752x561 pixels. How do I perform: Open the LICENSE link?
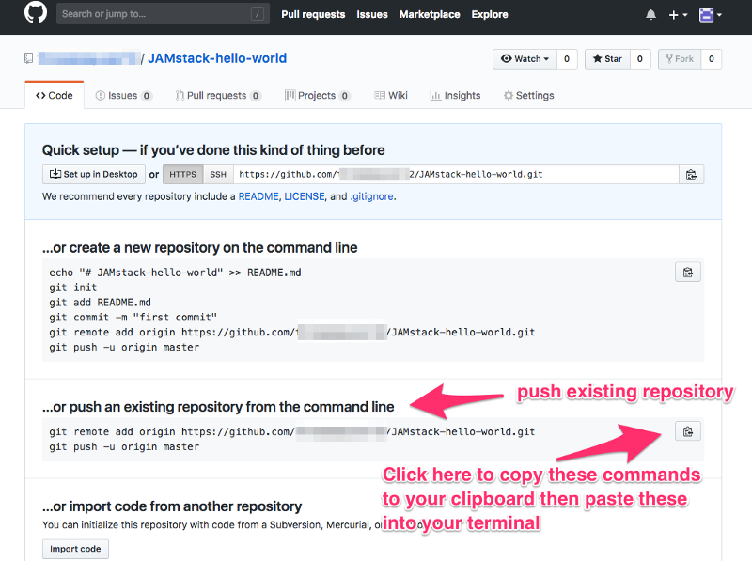coord(305,196)
